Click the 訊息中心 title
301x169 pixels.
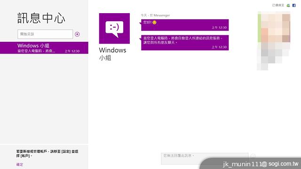tap(41, 18)
